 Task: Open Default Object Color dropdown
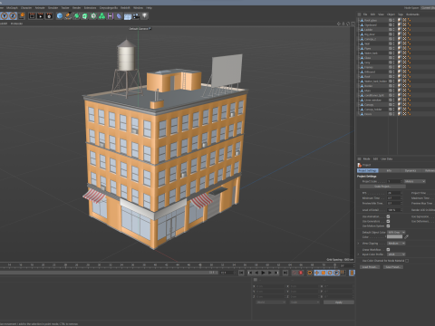pyautogui.click(x=396, y=233)
